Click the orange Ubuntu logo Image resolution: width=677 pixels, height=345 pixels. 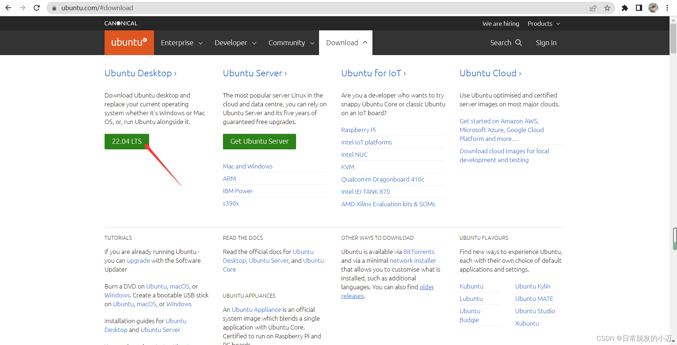[129, 42]
